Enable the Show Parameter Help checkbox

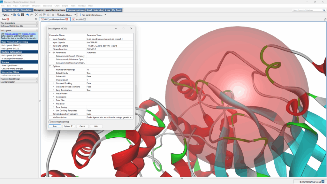[x=49, y=122]
